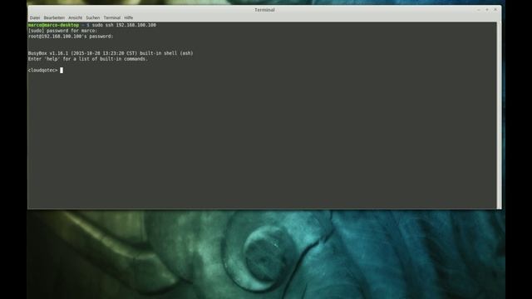
Task: Click the BusyBox v1.16.1 version line
Action: 111,53
